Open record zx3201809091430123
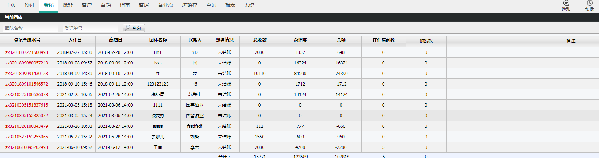This screenshot has height=158, width=599. point(27,74)
